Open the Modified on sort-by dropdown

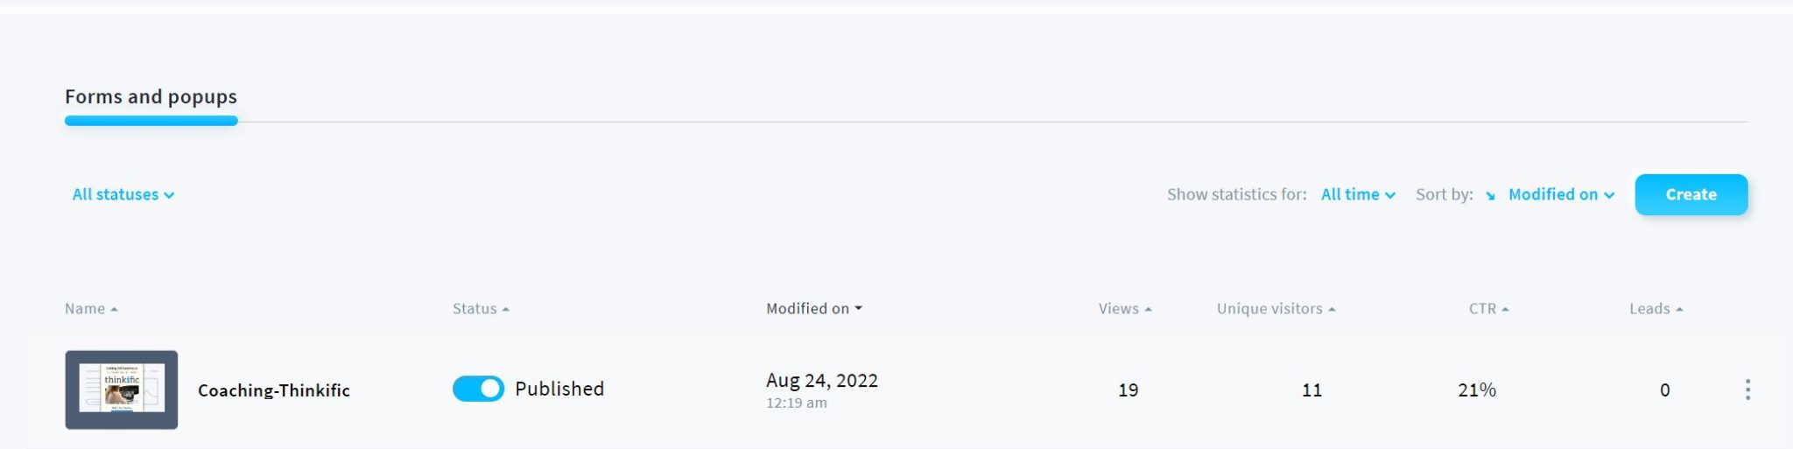click(1561, 194)
